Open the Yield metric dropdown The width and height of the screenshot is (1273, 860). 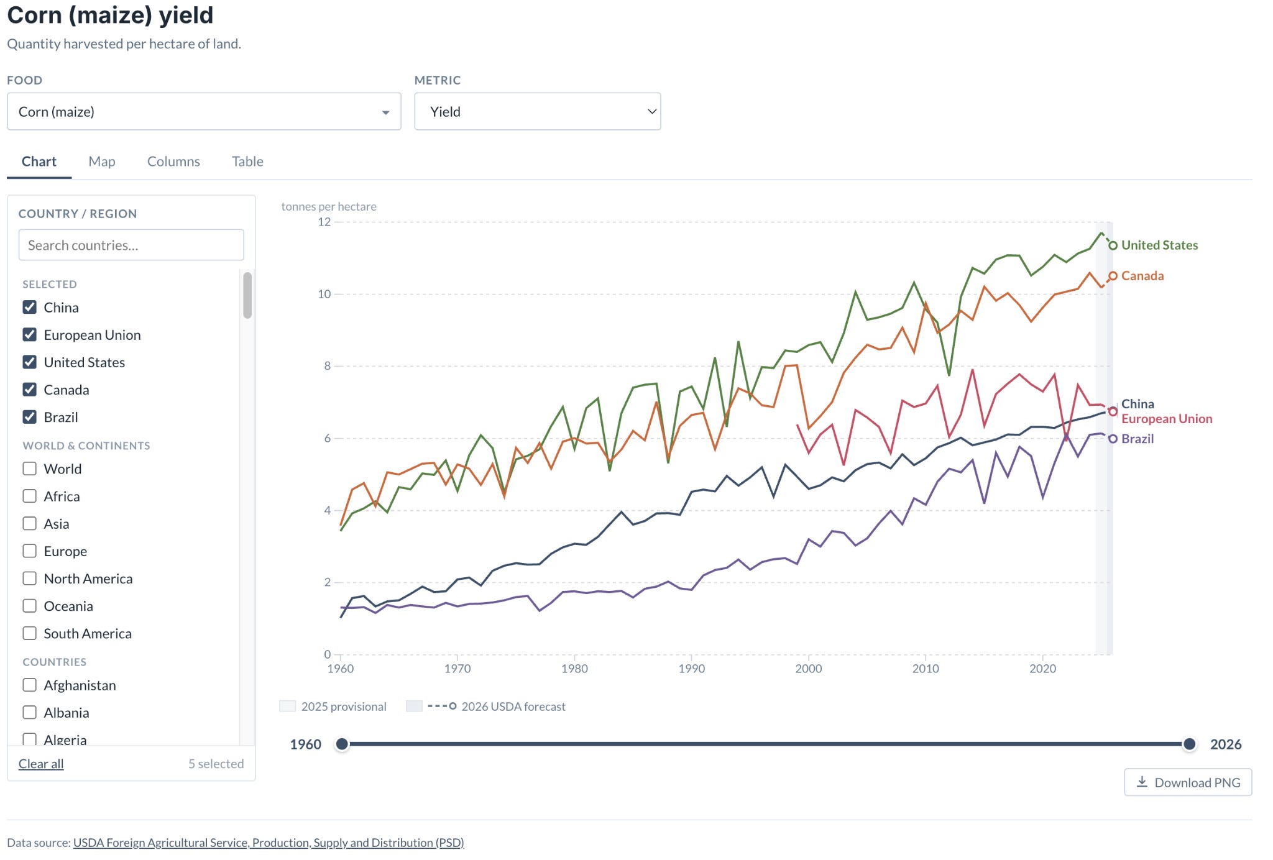click(537, 112)
